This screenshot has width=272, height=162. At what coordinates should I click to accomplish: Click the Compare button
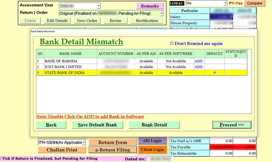[255, 3]
